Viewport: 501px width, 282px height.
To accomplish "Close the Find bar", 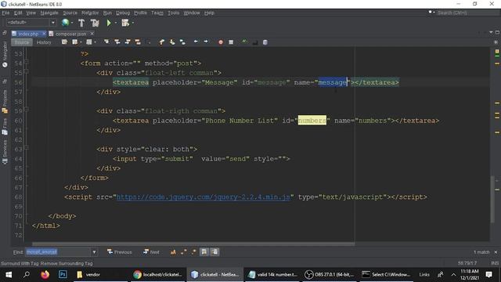I will [496, 252].
